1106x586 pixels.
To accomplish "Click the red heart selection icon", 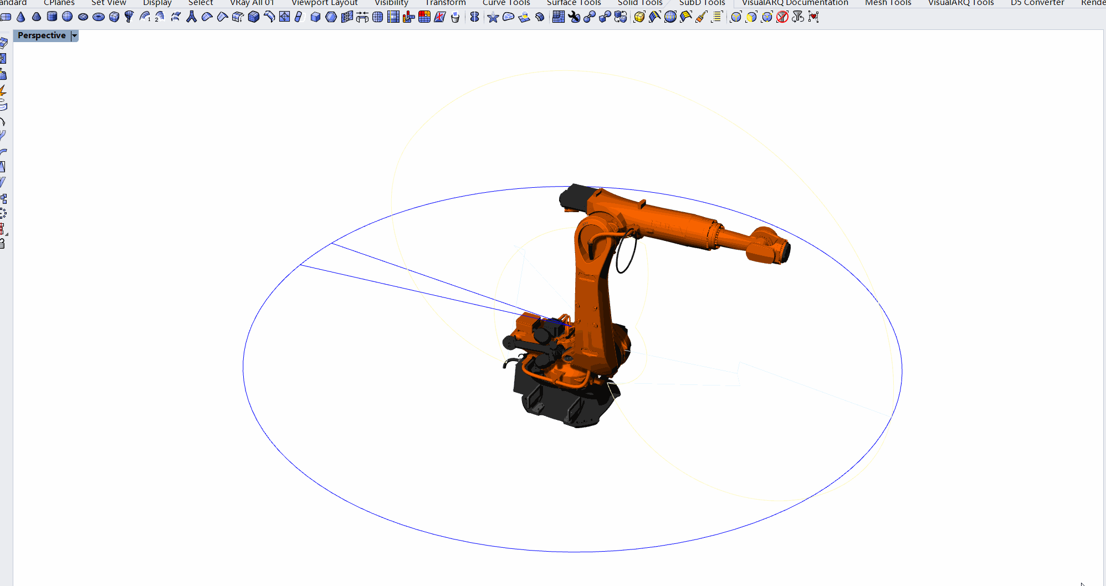I will 813,17.
